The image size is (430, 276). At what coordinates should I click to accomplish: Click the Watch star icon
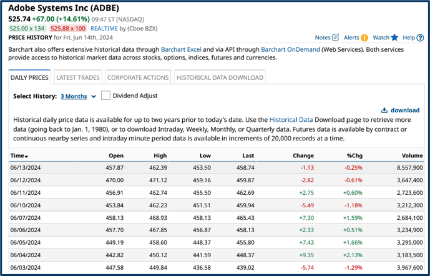[394, 38]
